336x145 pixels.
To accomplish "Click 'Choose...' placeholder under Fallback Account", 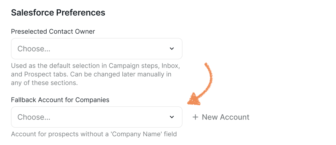I will click(34, 117).
